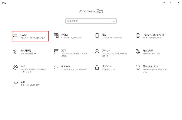
Task: Click the Wi-Fi, 機内モード, VPN description
Action: click(x=152, y=38)
